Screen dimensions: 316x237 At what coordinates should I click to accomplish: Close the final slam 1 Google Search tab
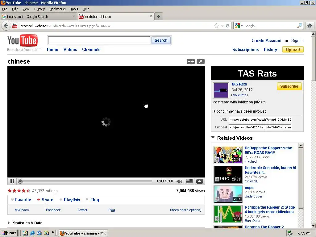click(74, 17)
